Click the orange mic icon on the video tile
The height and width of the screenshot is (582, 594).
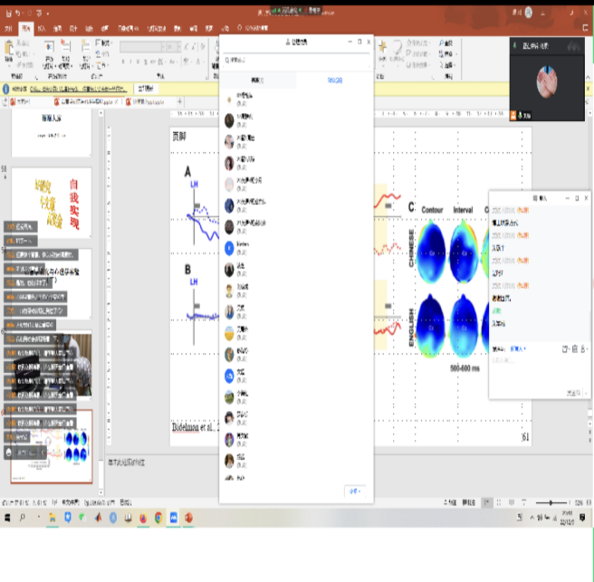pos(513,114)
